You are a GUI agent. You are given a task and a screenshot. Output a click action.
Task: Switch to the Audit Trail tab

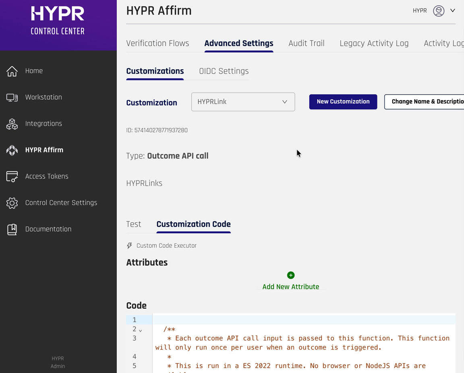point(307,43)
